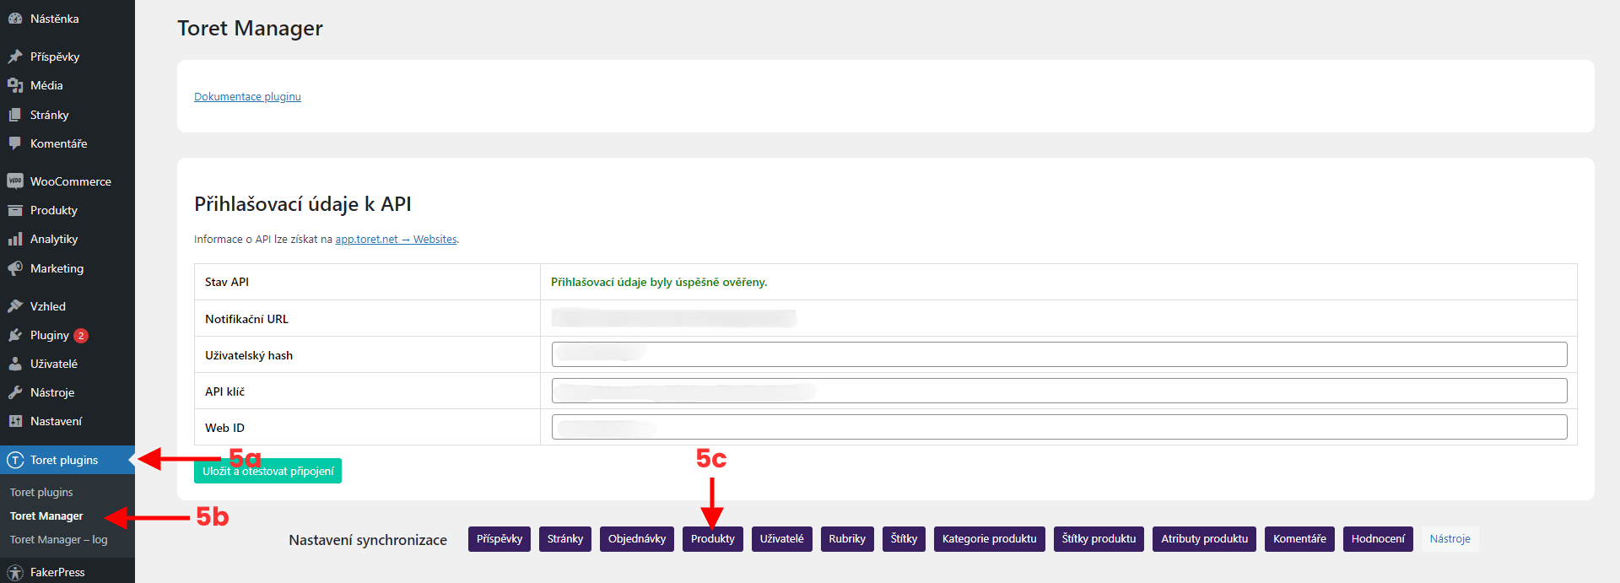Screen dimensions: 1620x583
Task: Click the FakerPress icon
Action: coord(15,572)
